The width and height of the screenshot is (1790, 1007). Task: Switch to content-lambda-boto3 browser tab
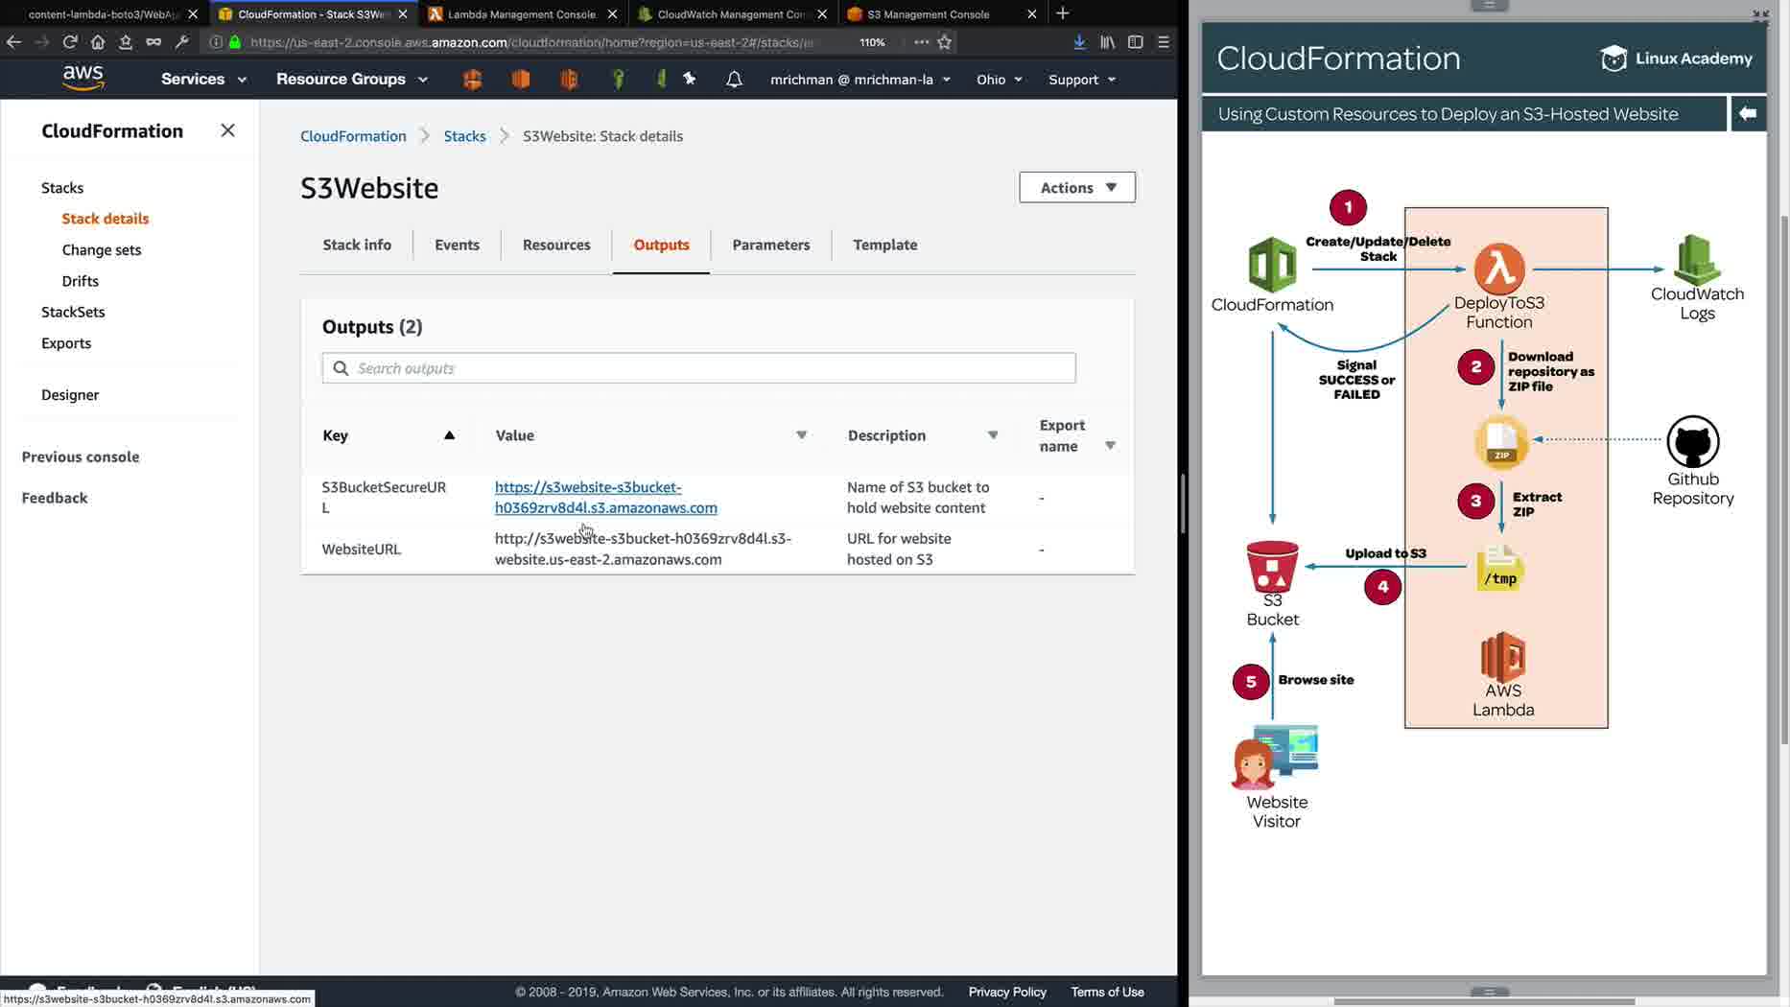[x=104, y=14]
